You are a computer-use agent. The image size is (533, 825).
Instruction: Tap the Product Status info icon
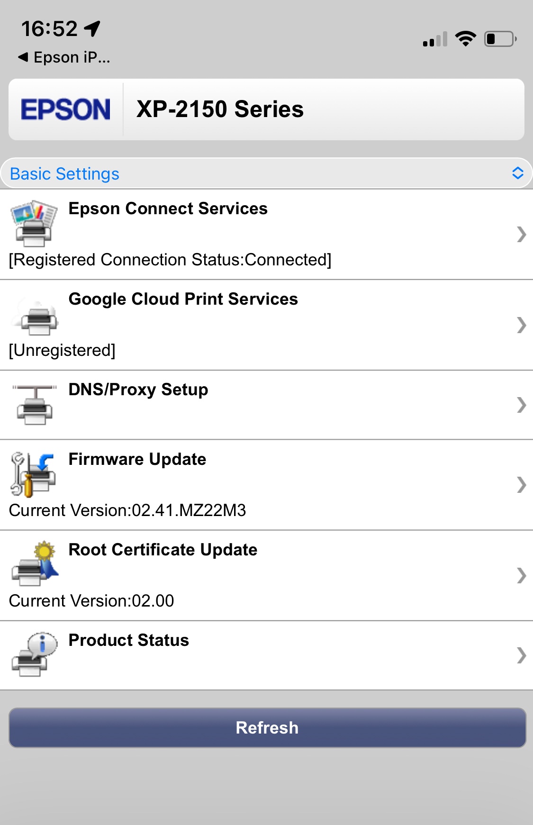tap(34, 654)
